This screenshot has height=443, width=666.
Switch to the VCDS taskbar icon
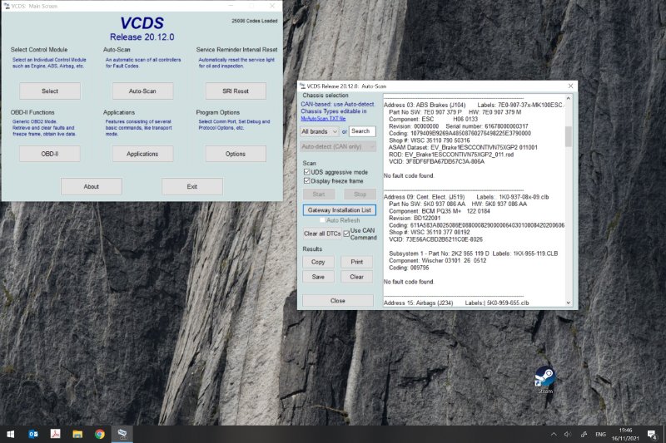122,434
